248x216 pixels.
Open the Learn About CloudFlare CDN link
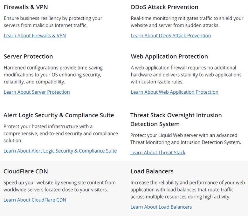35,200
